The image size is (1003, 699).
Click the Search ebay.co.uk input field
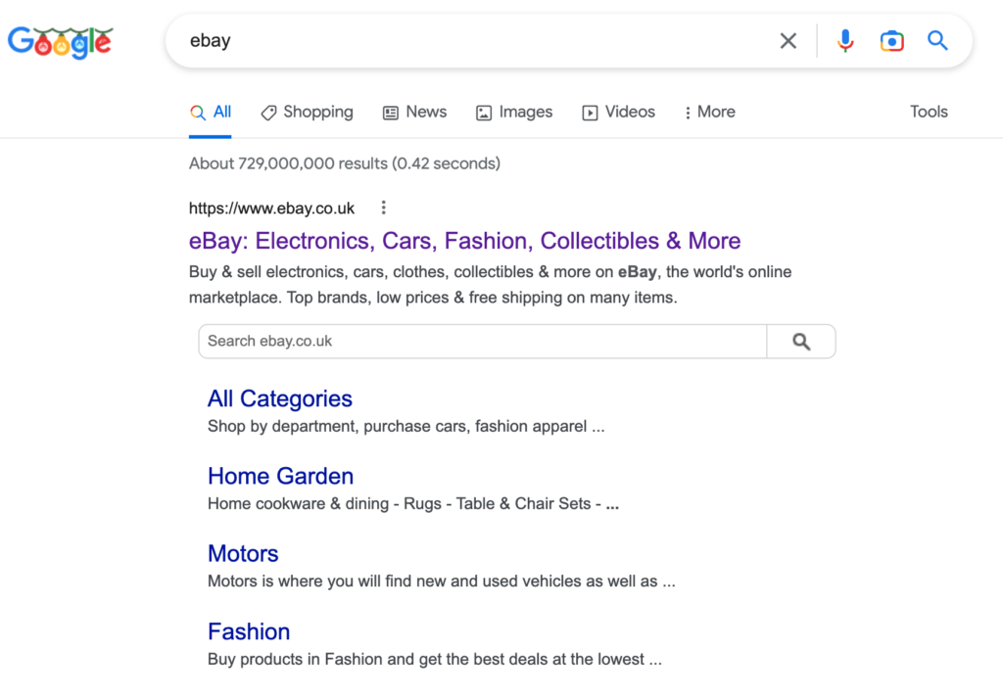(482, 342)
